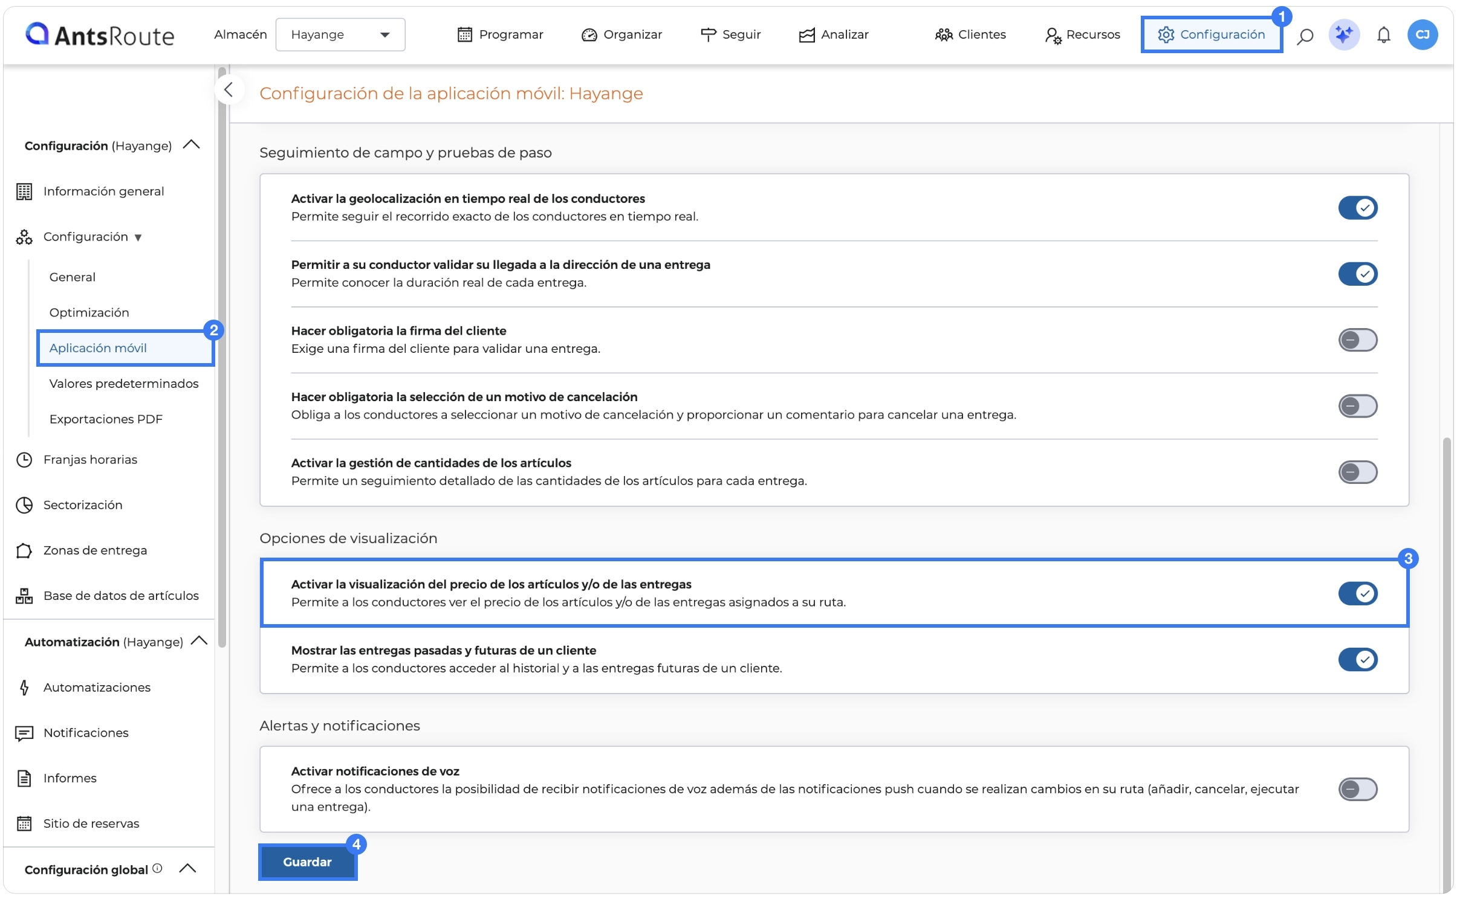Collapse the Configuración (Hayange) section
The height and width of the screenshot is (899, 1457).
(191, 145)
